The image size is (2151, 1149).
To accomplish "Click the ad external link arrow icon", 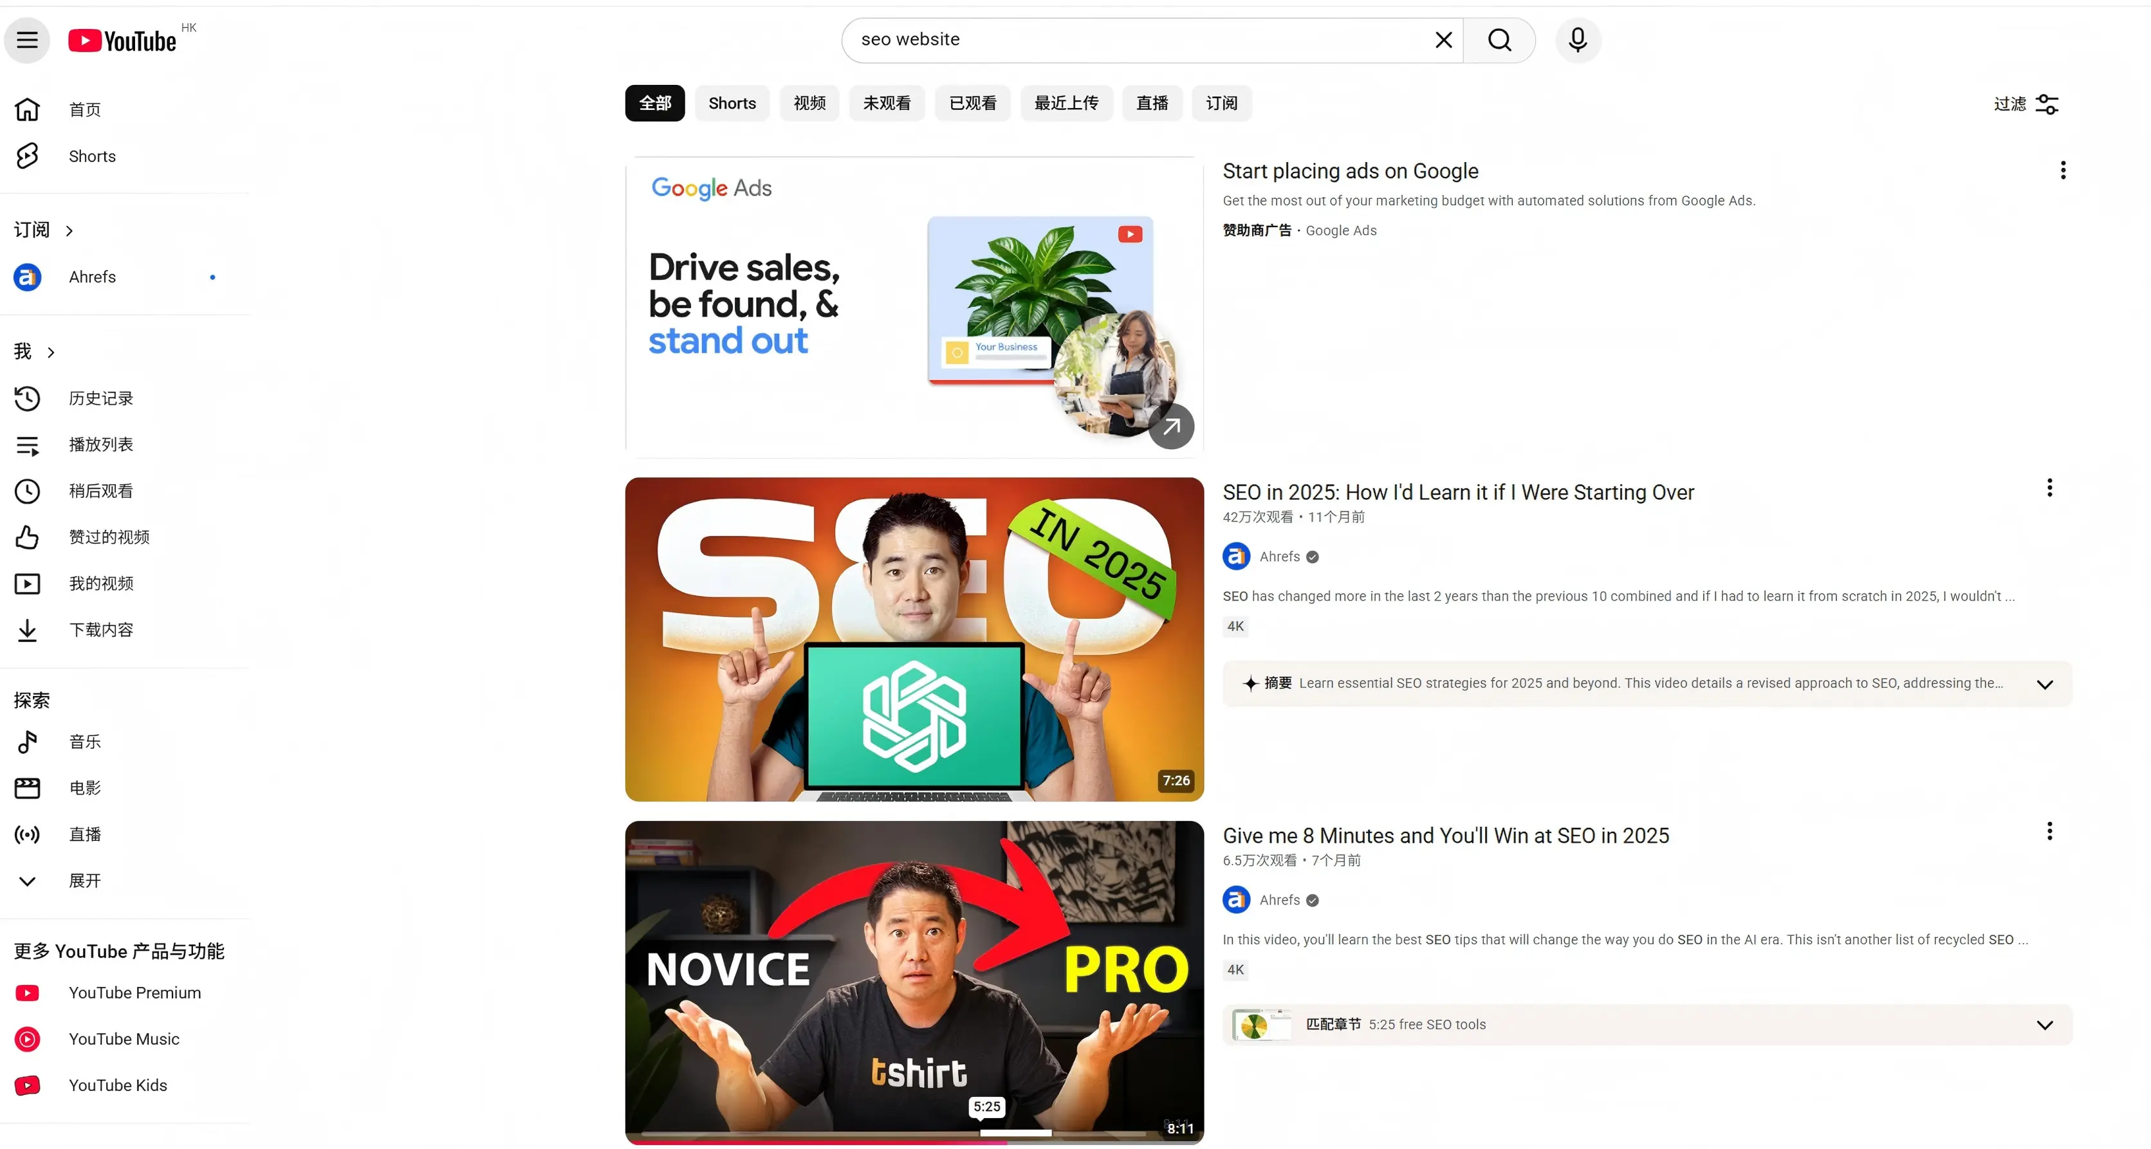I will click(1170, 427).
